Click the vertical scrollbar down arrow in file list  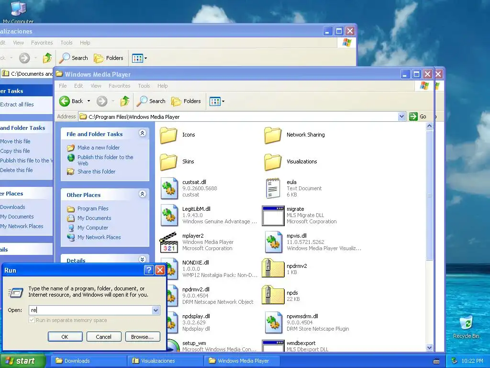(x=429, y=347)
